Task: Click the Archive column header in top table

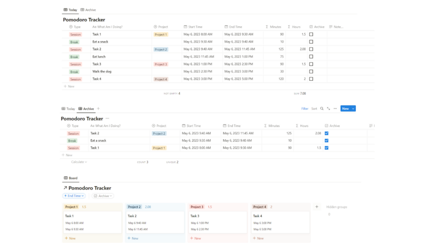Action: pyautogui.click(x=317, y=27)
